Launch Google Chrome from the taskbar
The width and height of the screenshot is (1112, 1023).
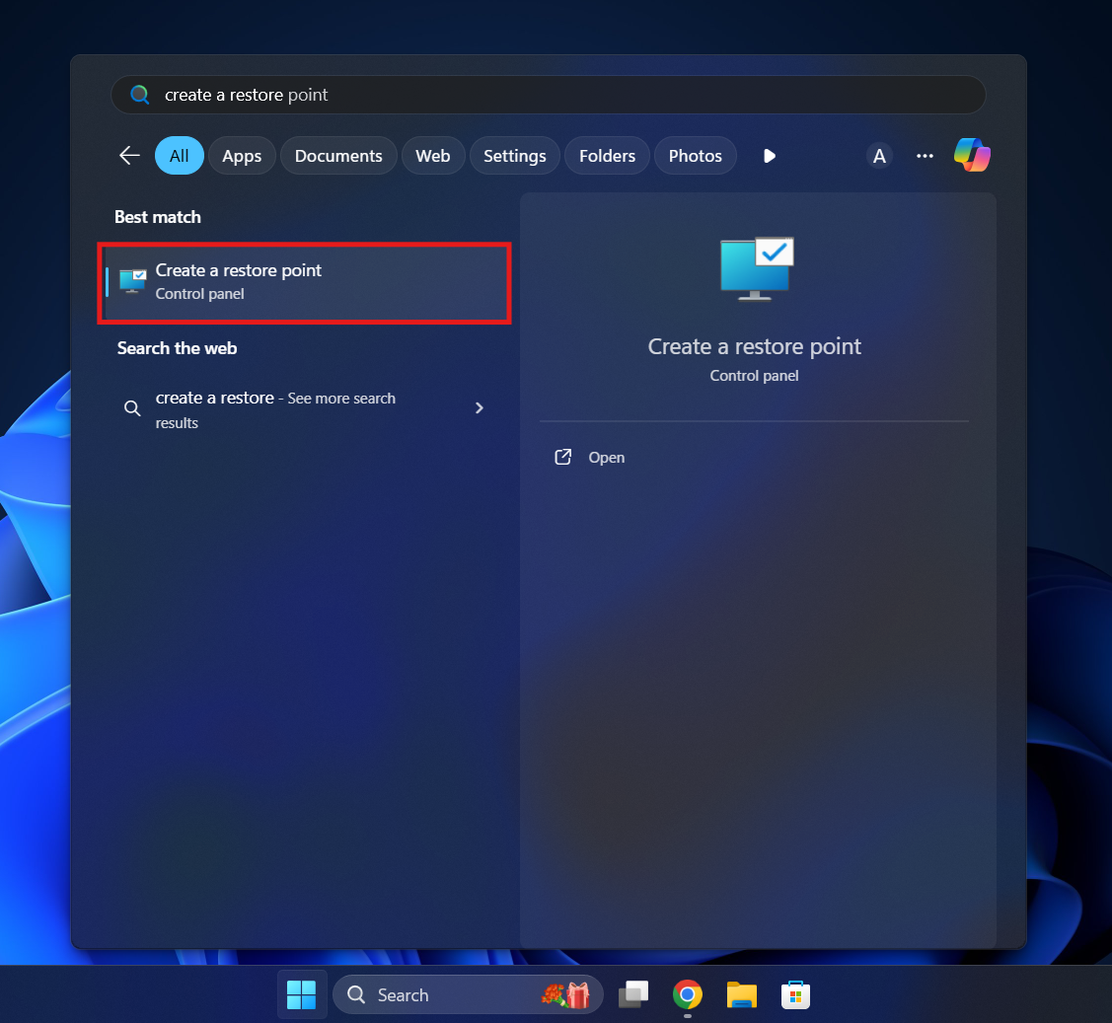tap(687, 994)
